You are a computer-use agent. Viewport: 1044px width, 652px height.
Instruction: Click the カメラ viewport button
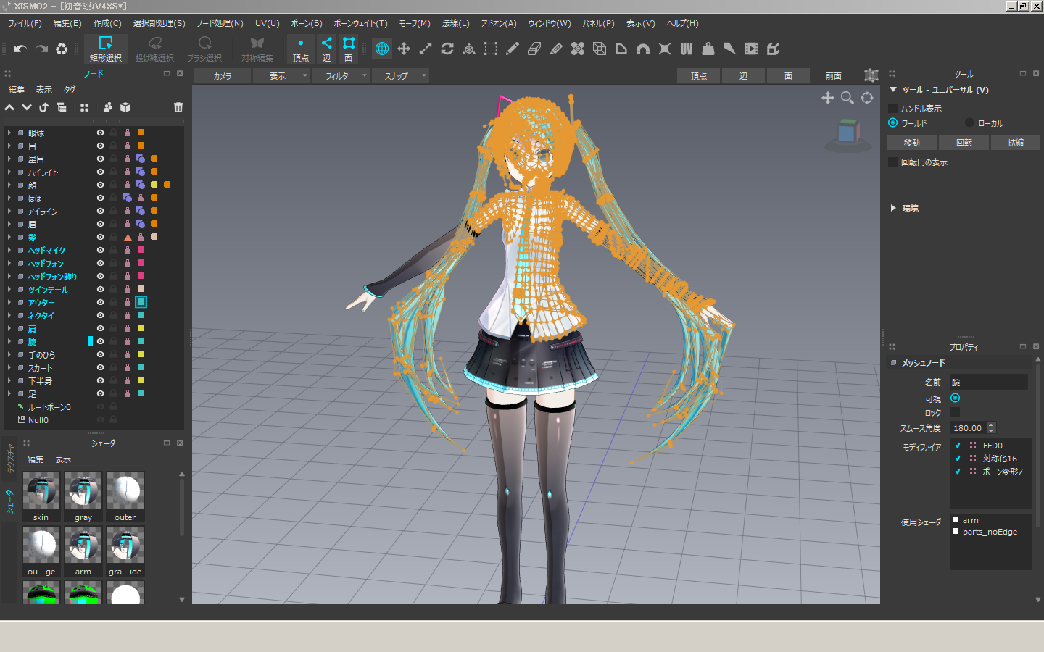click(223, 75)
